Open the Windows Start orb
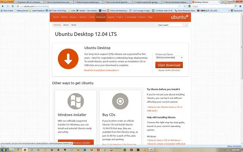 pyautogui.click(x=4, y=150)
